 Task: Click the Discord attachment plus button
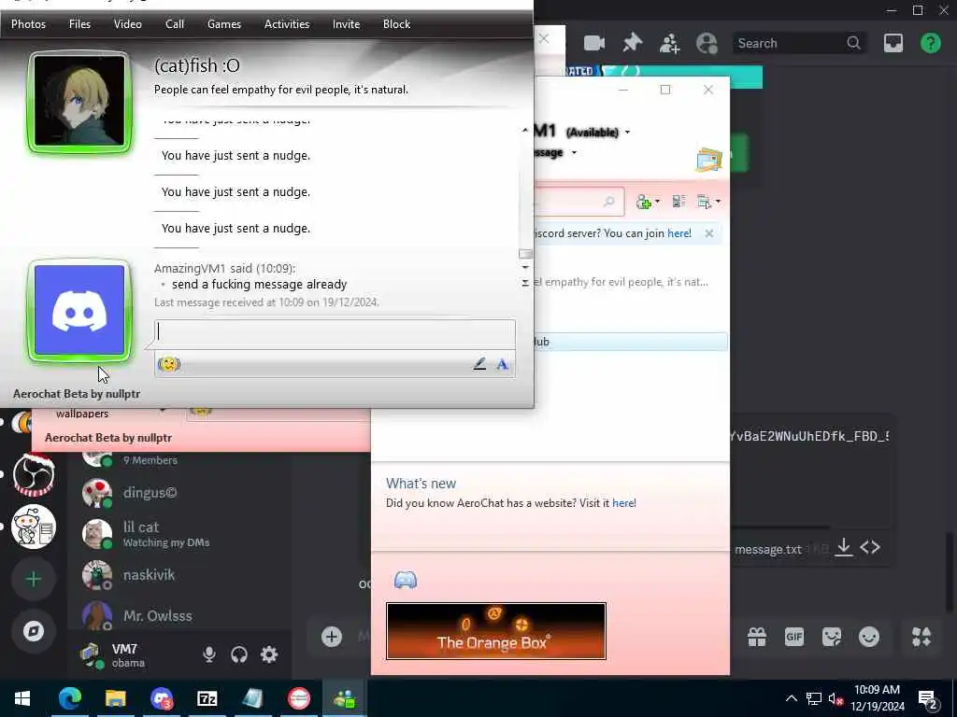coord(332,637)
